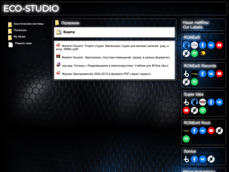Open Super Idea Facebook page

pyautogui.click(x=211, y=102)
